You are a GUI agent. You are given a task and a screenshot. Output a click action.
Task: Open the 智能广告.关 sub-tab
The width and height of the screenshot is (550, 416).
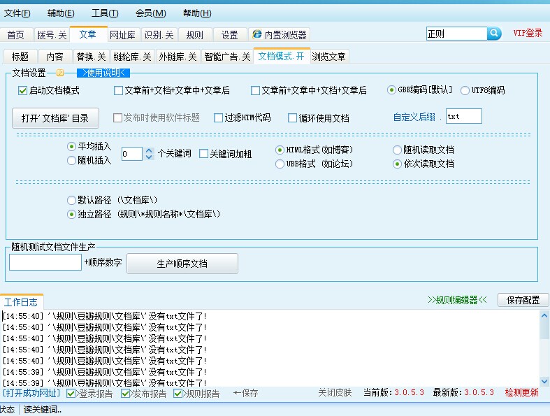227,57
